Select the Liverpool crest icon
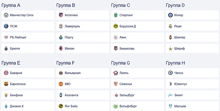220x111 pixels. [61, 26]
